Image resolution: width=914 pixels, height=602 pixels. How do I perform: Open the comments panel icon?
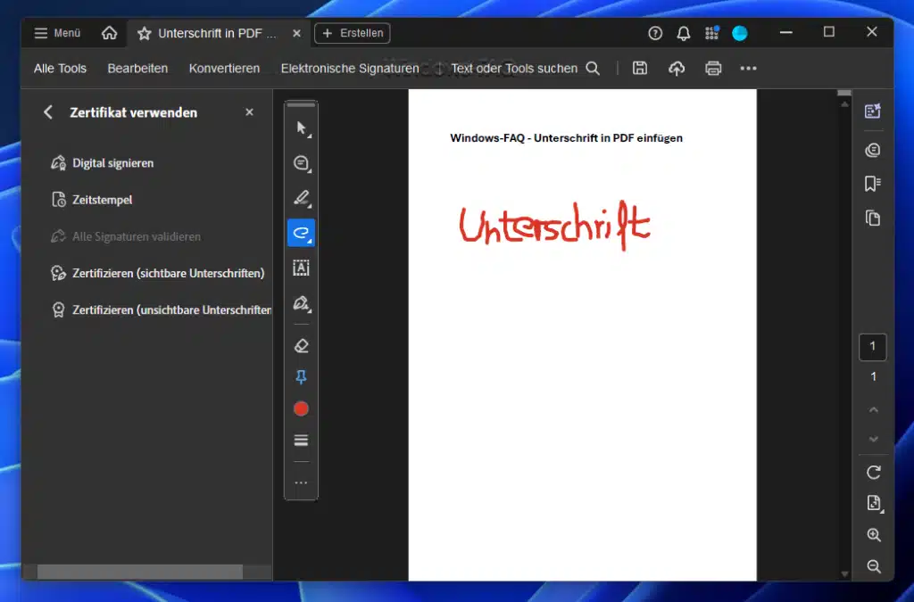(873, 150)
